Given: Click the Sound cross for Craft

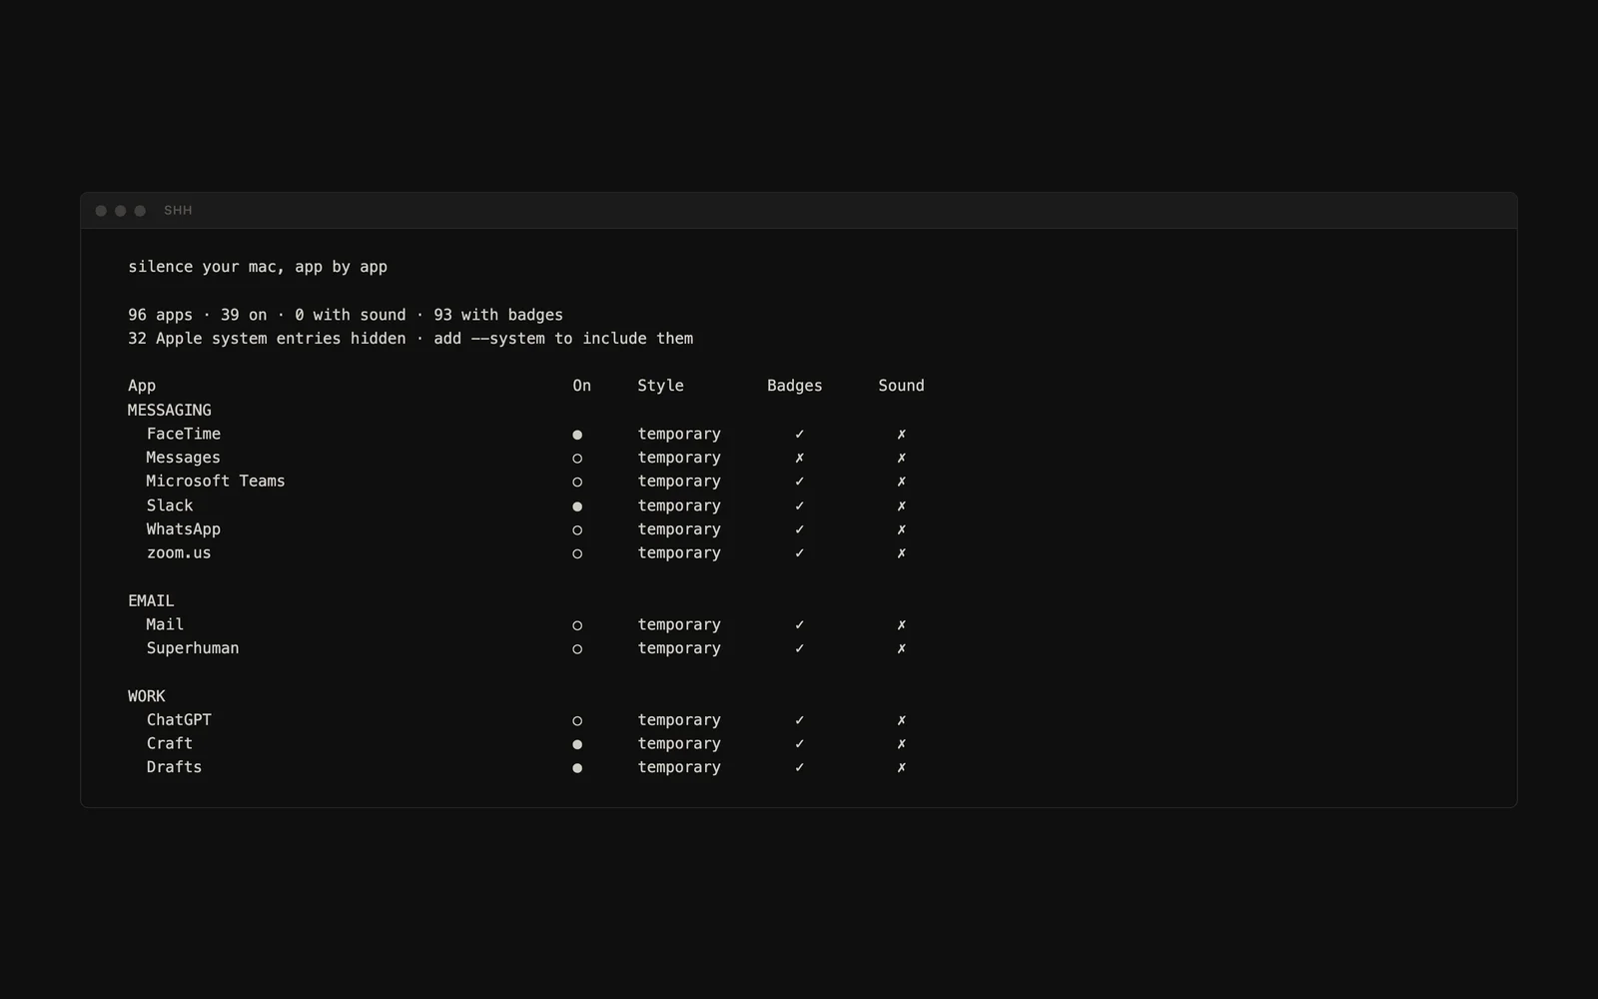Looking at the screenshot, I should [x=901, y=743].
